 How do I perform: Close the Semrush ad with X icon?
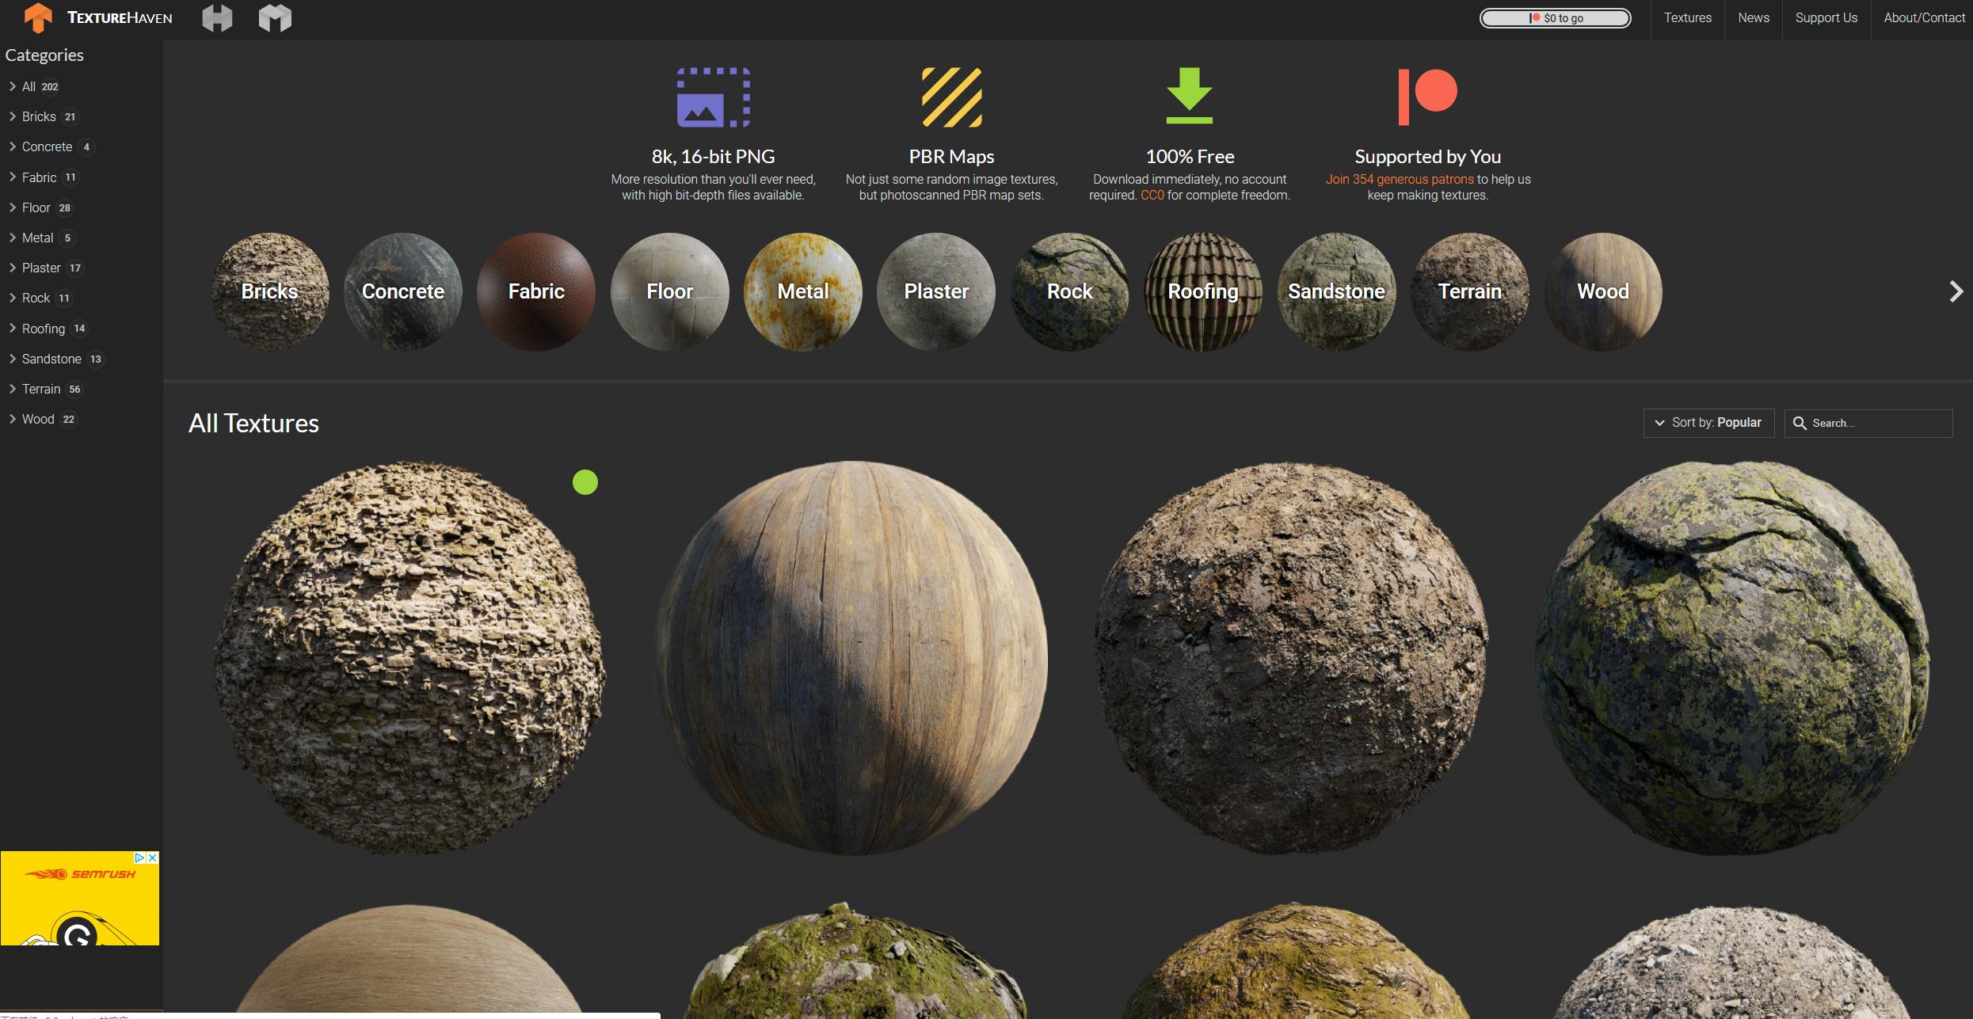tap(153, 858)
